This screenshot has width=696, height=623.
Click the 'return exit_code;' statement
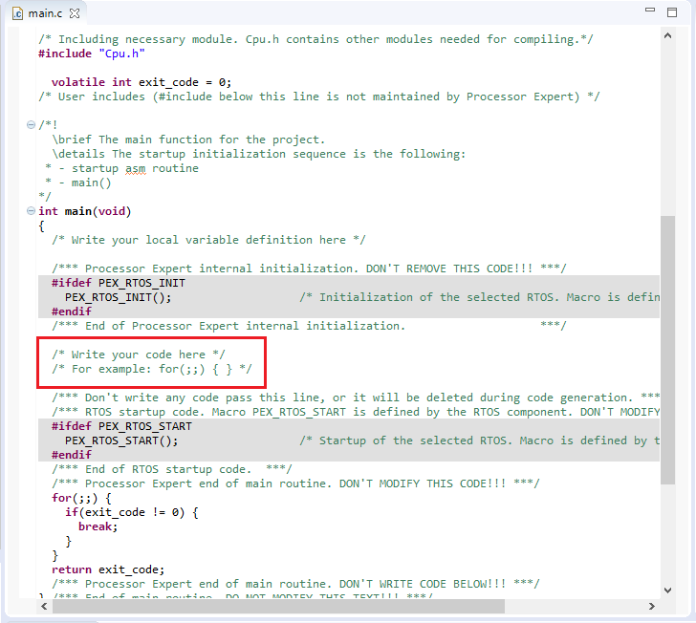pos(108,569)
